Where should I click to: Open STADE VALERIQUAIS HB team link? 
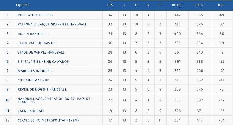click(x=36, y=43)
